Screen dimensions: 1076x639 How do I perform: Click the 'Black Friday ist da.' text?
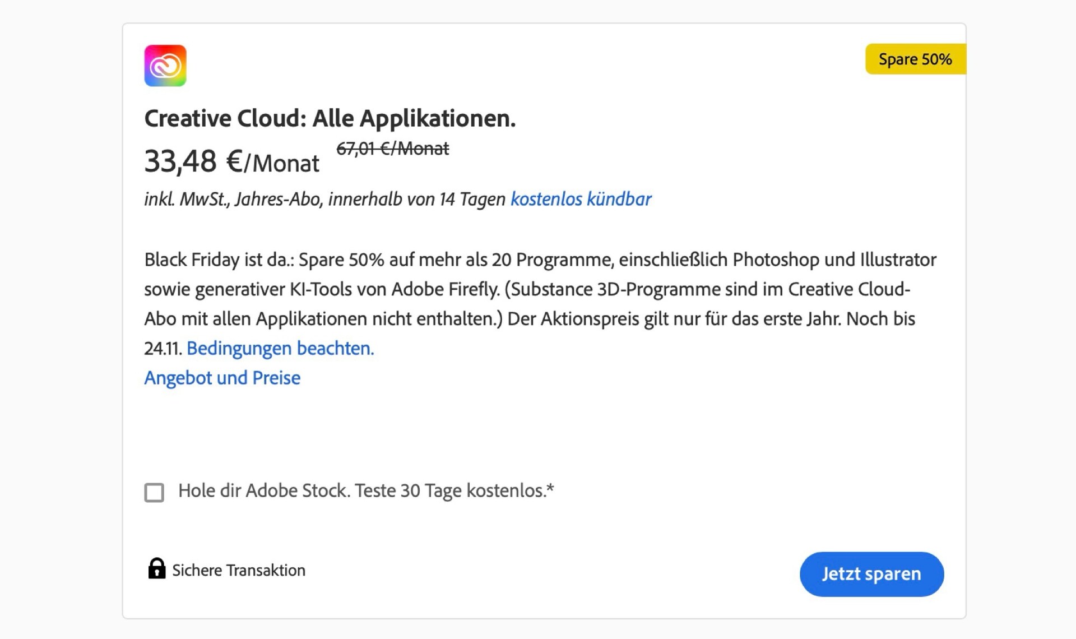coord(219,260)
